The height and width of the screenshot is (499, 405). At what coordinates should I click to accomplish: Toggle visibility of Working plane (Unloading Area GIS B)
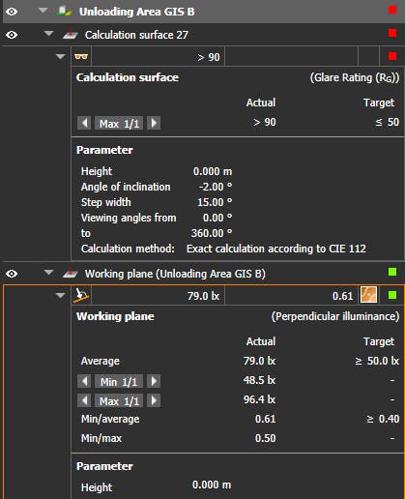click(12, 274)
